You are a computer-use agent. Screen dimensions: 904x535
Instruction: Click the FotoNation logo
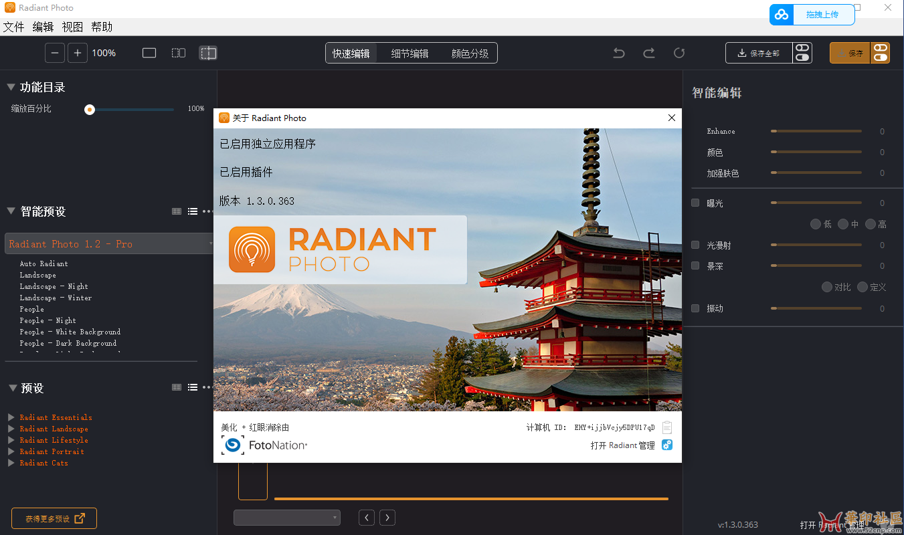coord(264,445)
